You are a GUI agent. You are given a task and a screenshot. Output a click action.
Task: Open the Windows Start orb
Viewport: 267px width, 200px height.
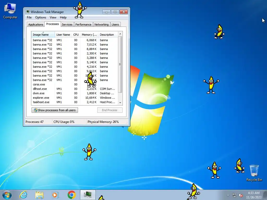tap(7, 195)
